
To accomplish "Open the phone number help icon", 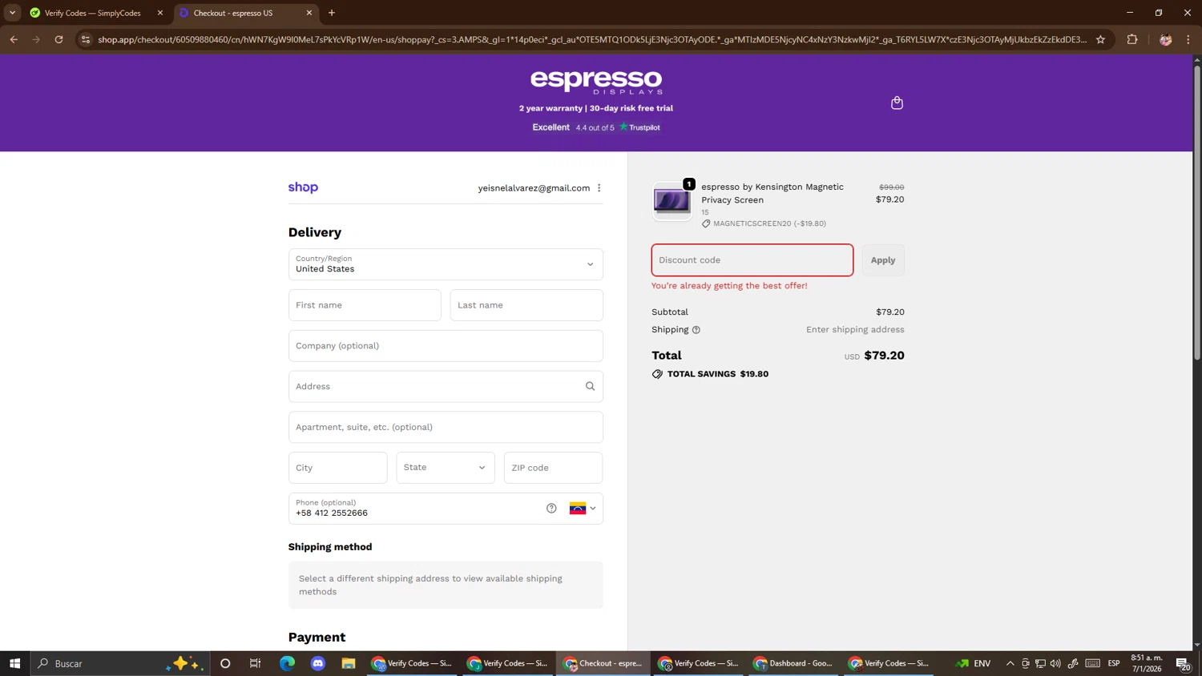I will pyautogui.click(x=551, y=508).
